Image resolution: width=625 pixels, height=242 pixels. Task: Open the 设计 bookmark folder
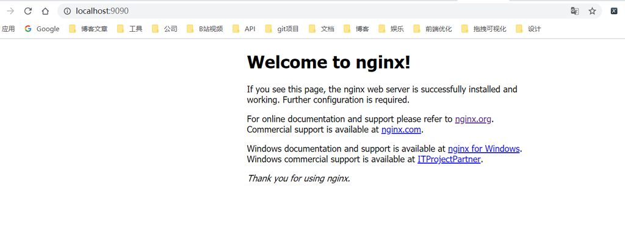[x=528, y=29]
